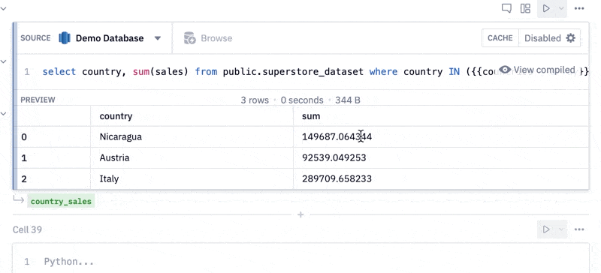The width and height of the screenshot is (601, 273).
Task: Click the Cell 39 title label
Action: pos(27,229)
